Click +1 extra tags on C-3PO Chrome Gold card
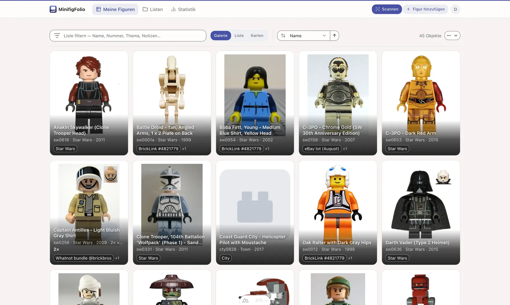The width and height of the screenshot is (510, 305). (345, 149)
